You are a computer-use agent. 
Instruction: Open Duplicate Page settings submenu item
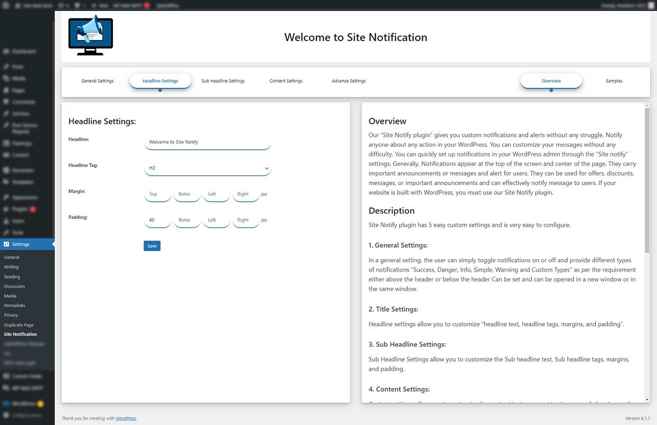point(19,325)
